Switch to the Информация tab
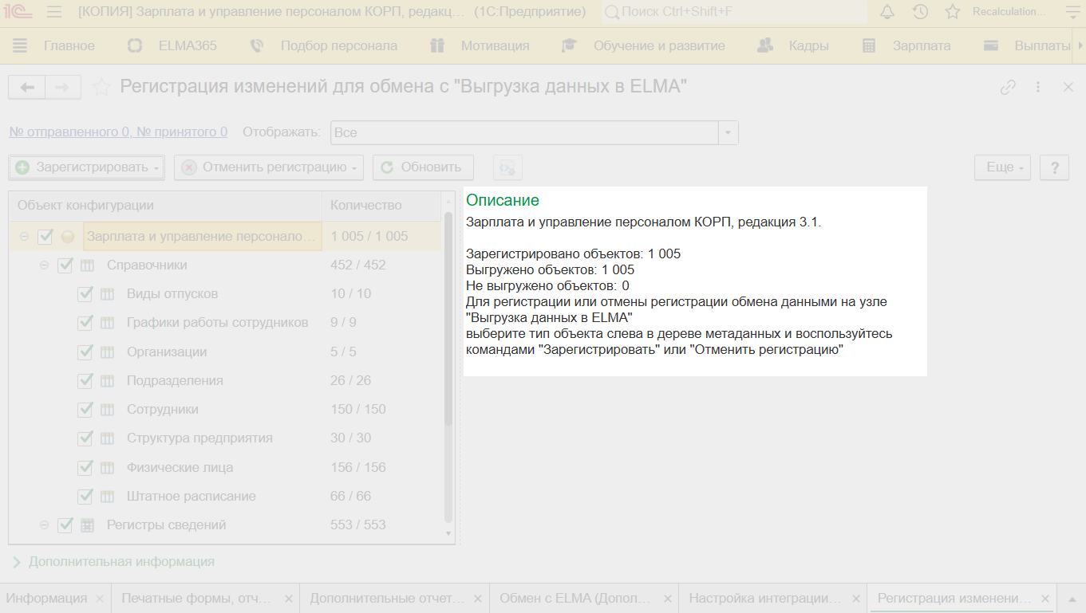 (46, 599)
